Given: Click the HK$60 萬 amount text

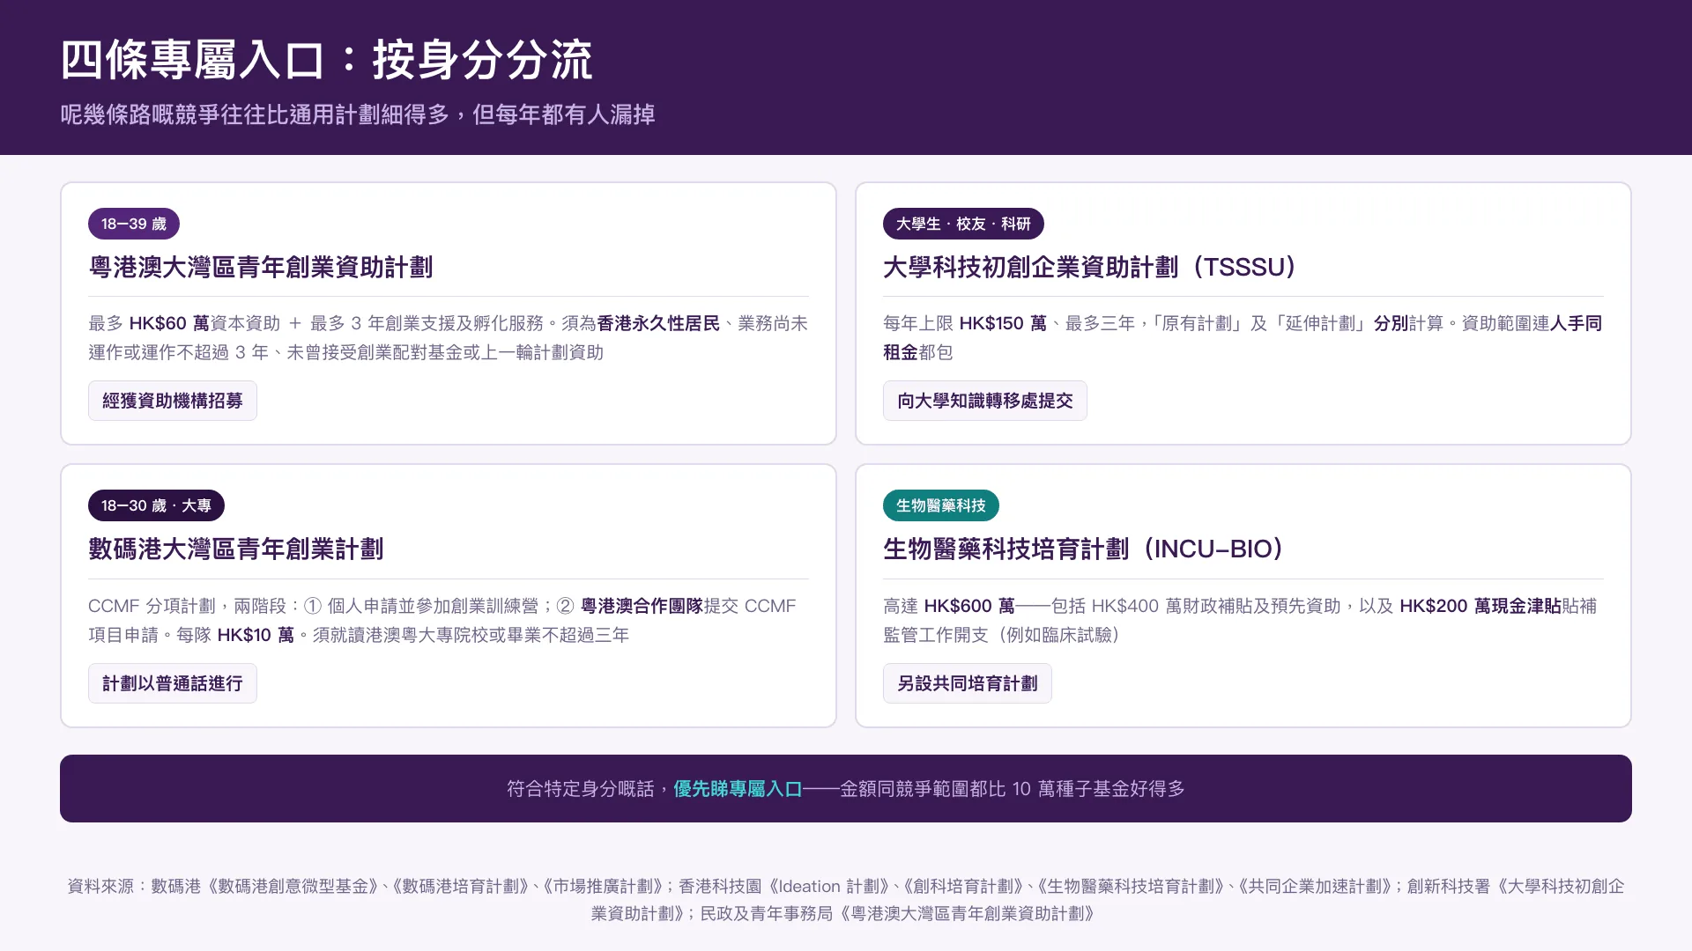Looking at the screenshot, I should [169, 323].
